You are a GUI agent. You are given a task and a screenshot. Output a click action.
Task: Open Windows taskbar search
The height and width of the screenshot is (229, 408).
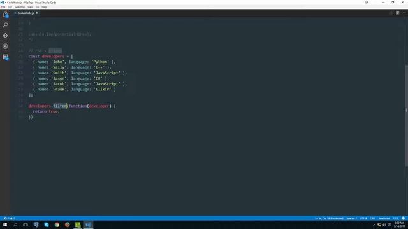click(15, 225)
